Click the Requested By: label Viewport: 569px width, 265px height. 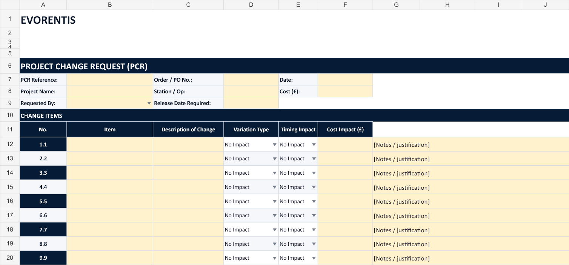pyautogui.click(x=38, y=103)
